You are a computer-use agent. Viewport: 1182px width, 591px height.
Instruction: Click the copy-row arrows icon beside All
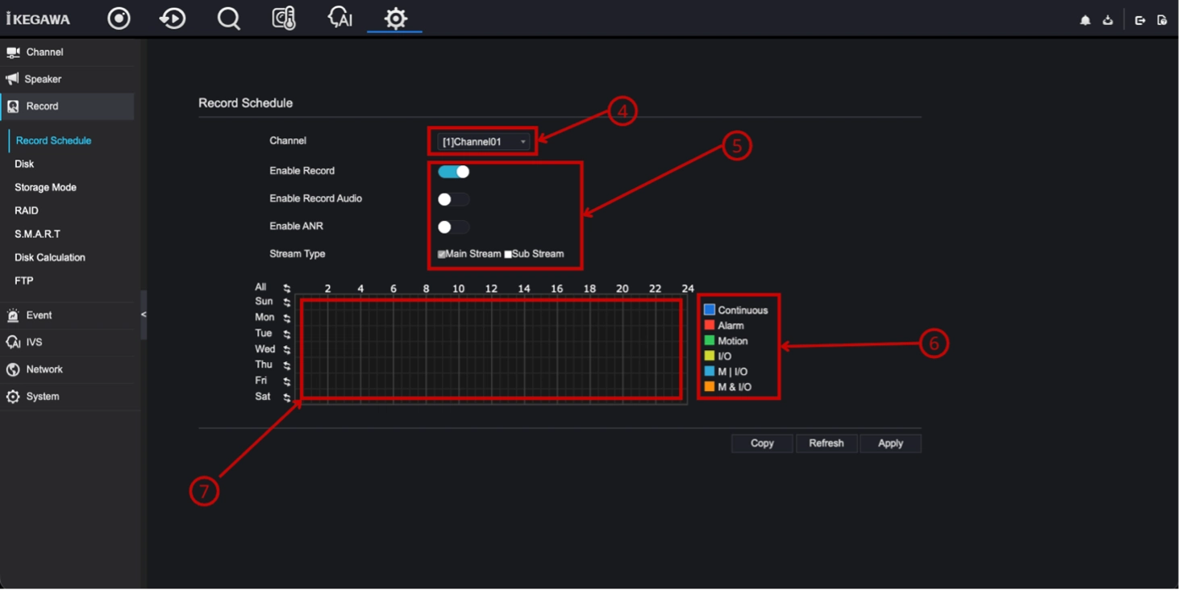pos(288,289)
